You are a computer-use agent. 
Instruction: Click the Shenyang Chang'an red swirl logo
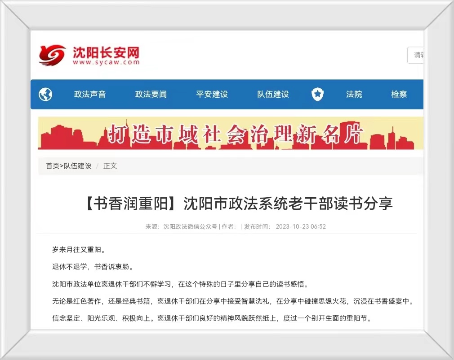[x=52, y=55]
